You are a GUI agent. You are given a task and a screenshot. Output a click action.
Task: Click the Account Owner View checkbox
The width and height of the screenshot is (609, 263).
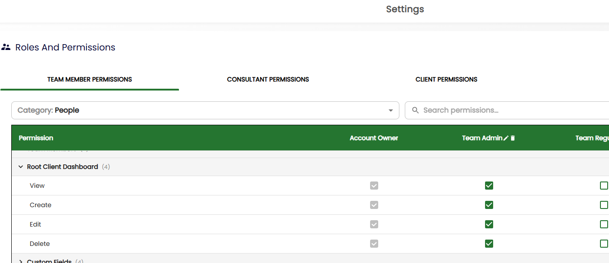(374, 186)
